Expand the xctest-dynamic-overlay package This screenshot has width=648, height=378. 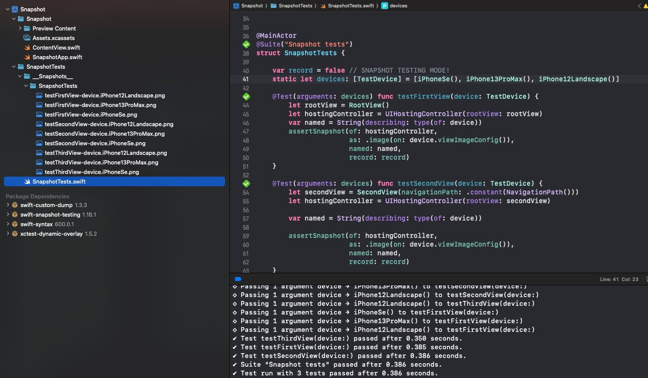[x=8, y=234]
